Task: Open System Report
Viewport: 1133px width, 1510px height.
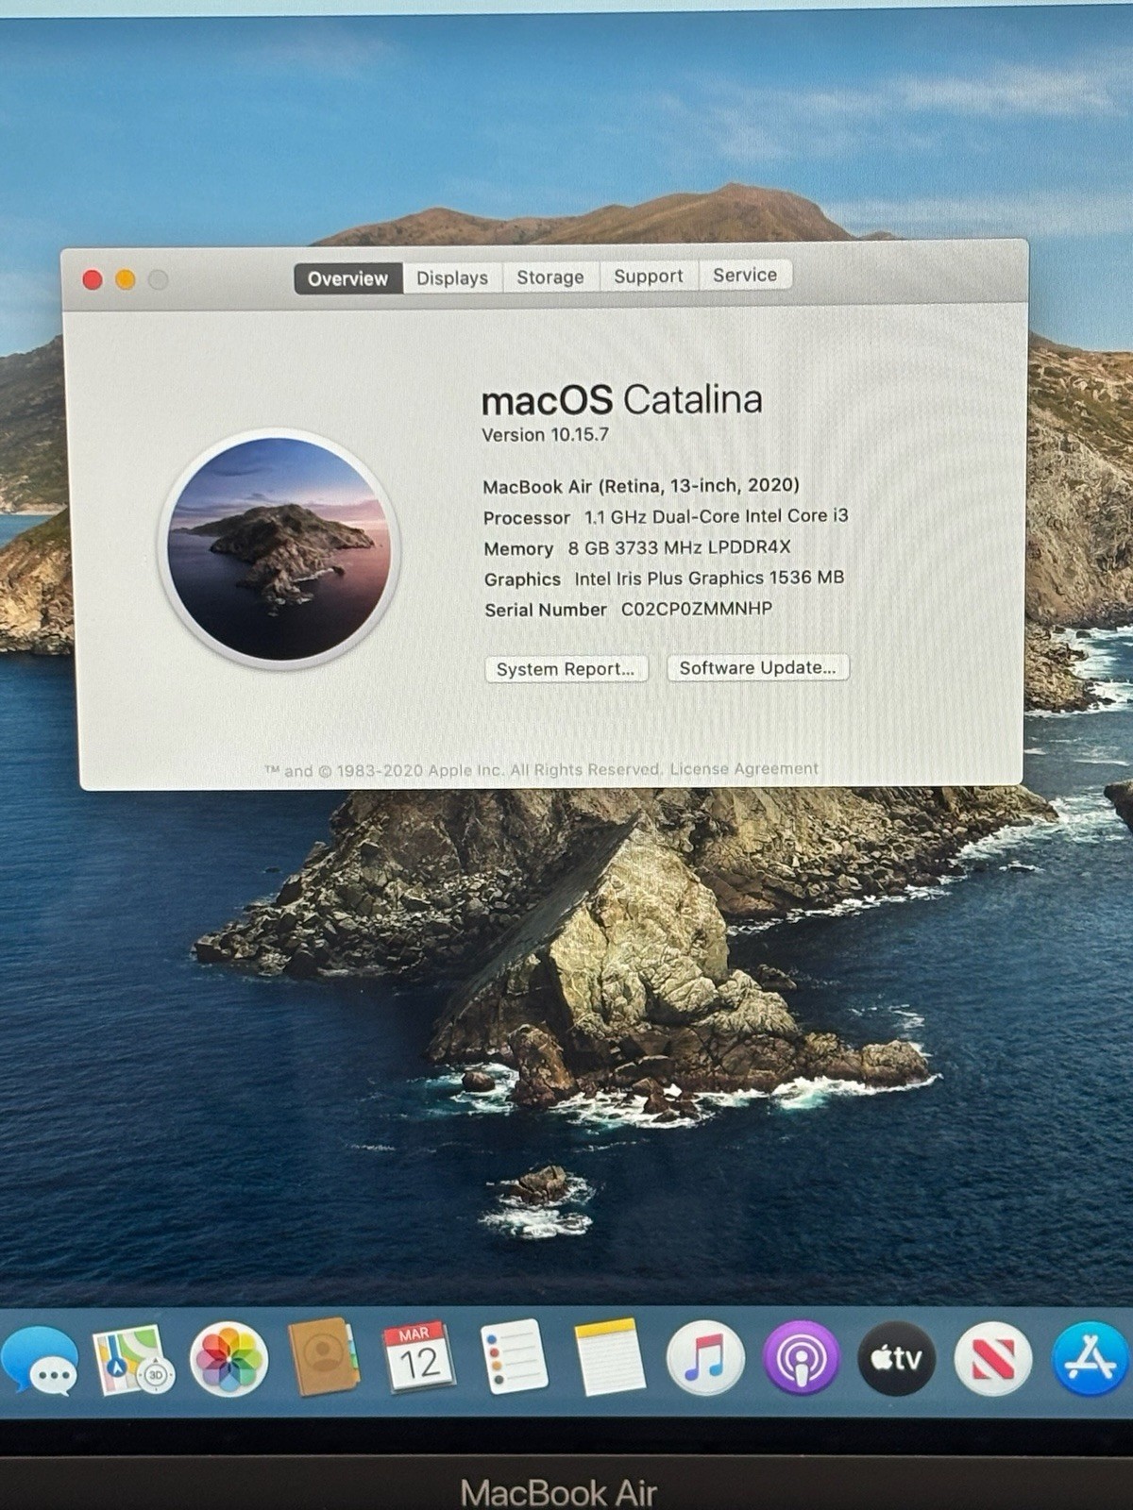Action: pyautogui.click(x=566, y=669)
